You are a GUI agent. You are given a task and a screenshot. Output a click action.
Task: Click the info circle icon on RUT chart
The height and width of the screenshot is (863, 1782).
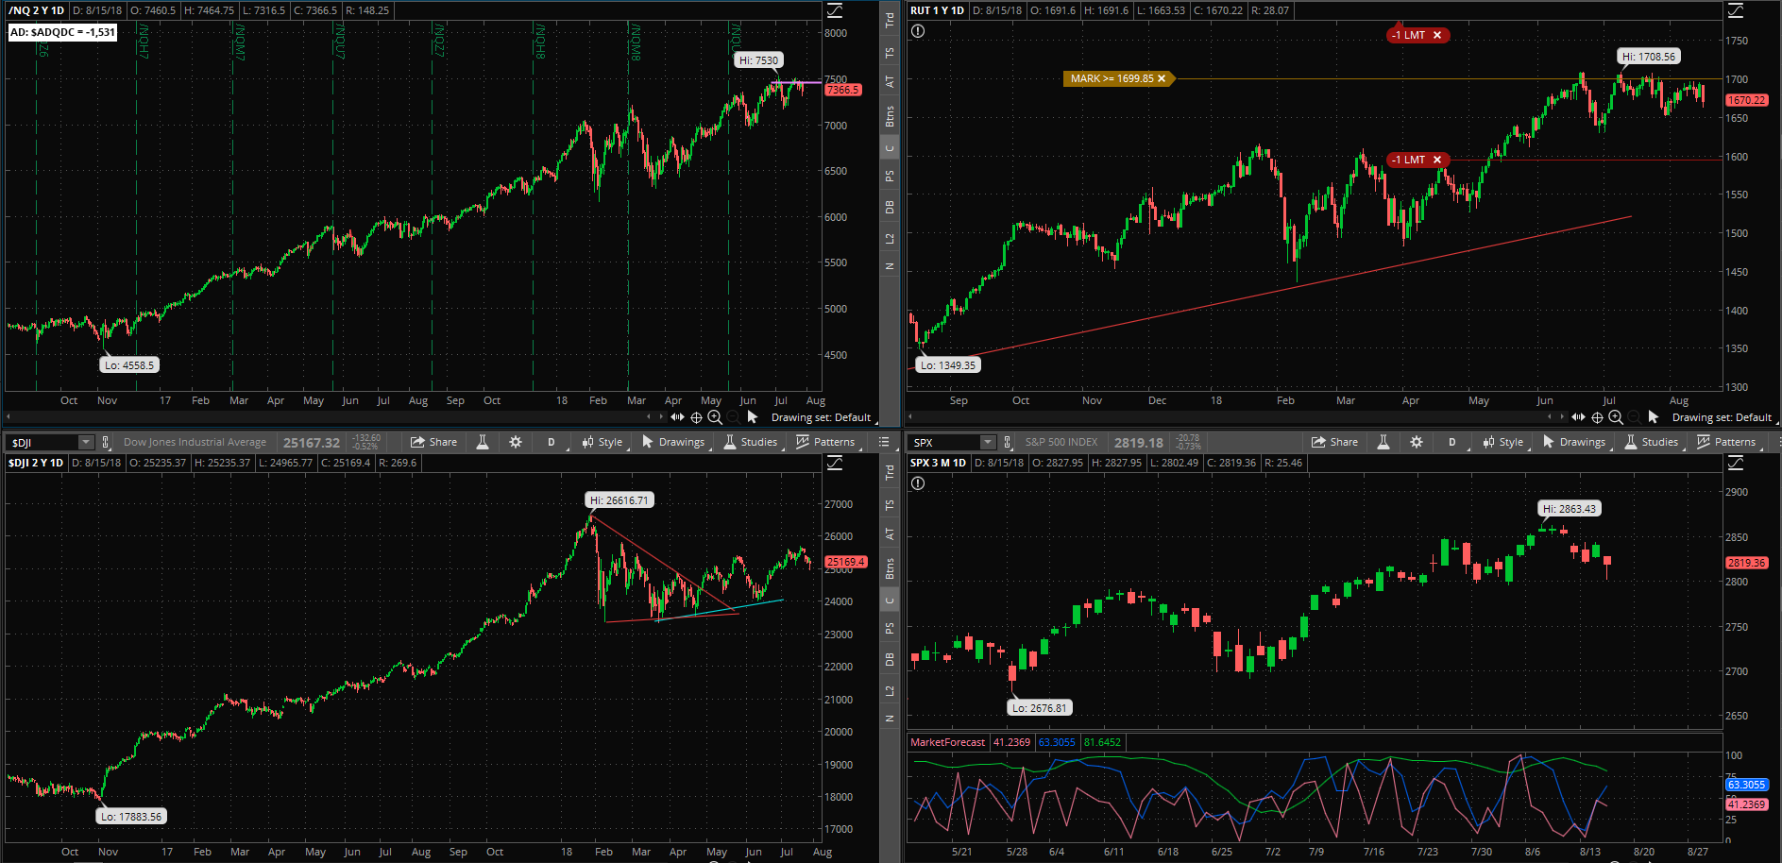[918, 31]
